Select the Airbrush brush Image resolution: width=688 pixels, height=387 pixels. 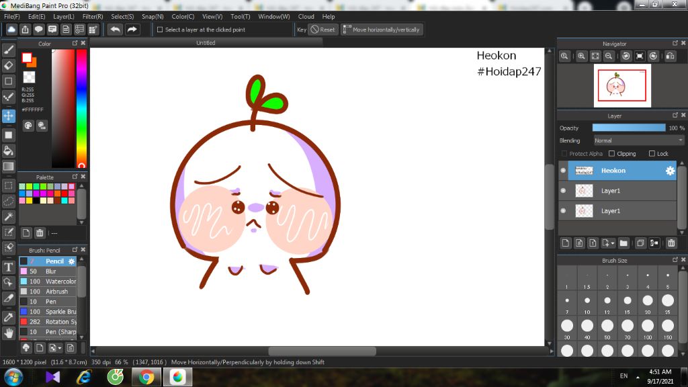click(x=48, y=292)
